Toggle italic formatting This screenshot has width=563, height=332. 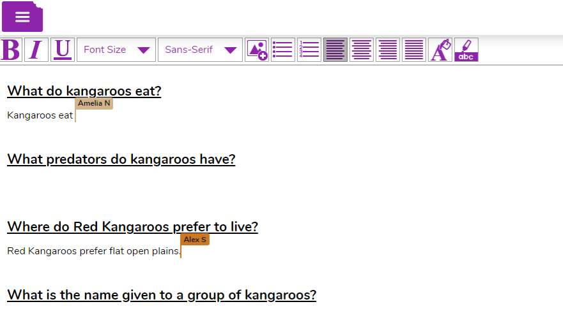(36, 50)
